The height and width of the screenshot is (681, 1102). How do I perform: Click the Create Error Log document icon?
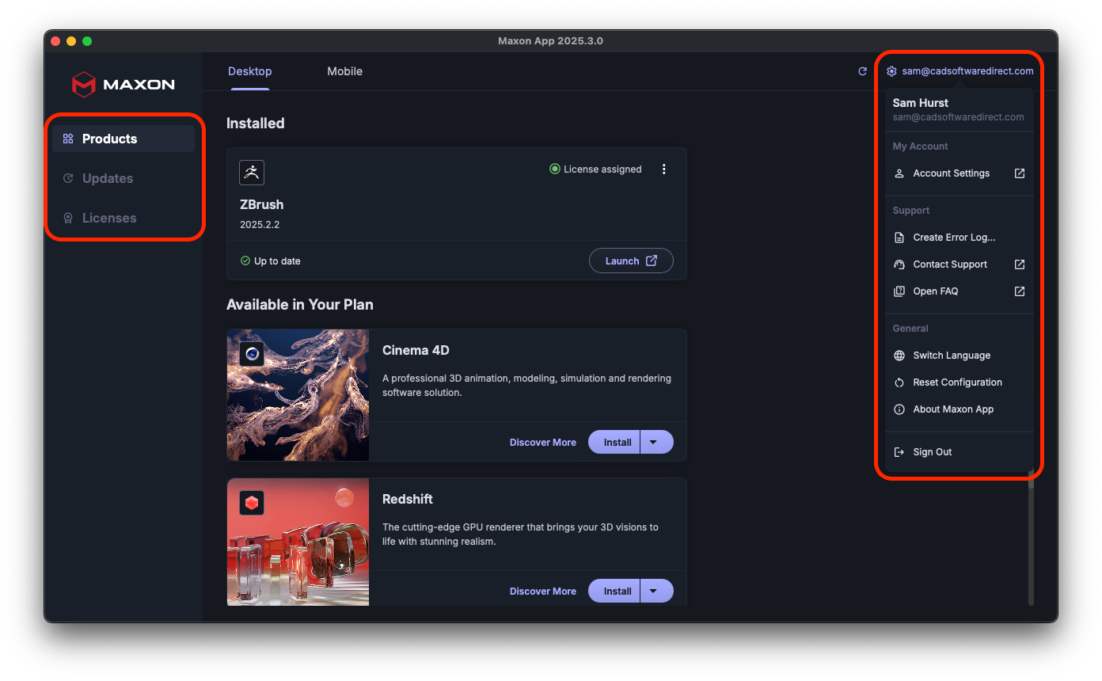tap(899, 238)
